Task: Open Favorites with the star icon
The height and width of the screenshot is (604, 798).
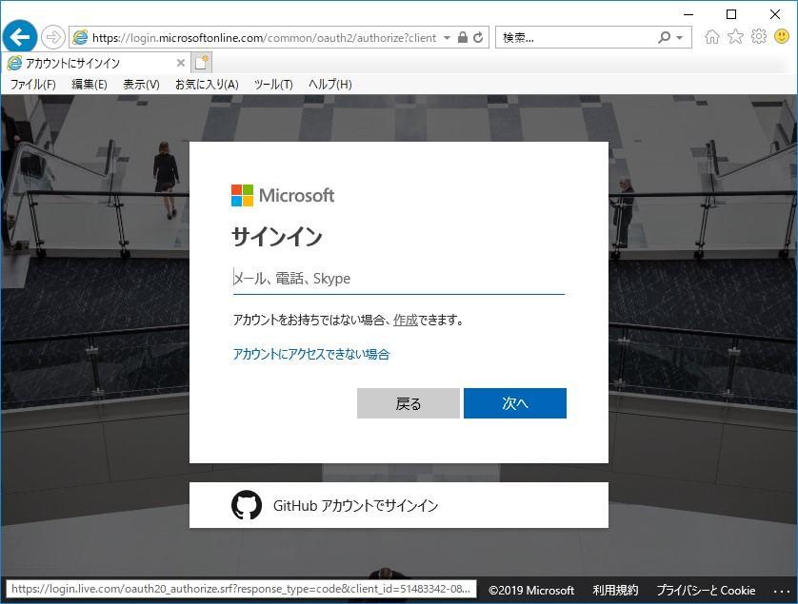Action: tap(735, 36)
